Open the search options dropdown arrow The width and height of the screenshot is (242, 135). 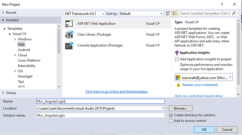pyautogui.click(x=238, y=13)
